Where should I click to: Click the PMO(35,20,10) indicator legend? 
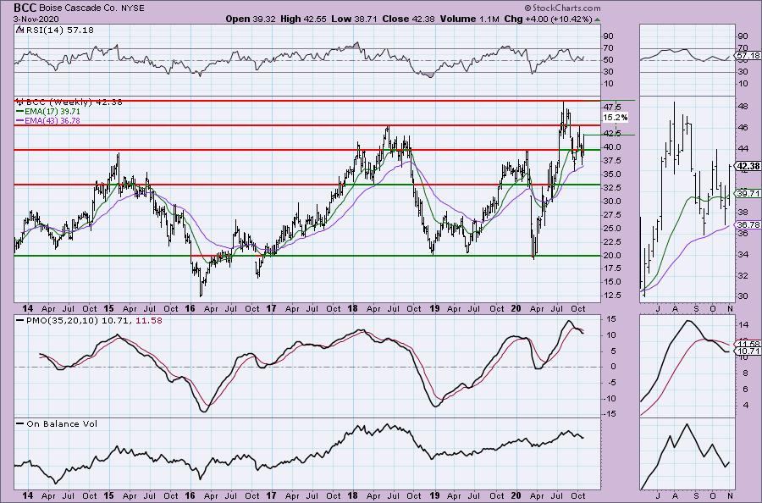[x=89, y=321]
